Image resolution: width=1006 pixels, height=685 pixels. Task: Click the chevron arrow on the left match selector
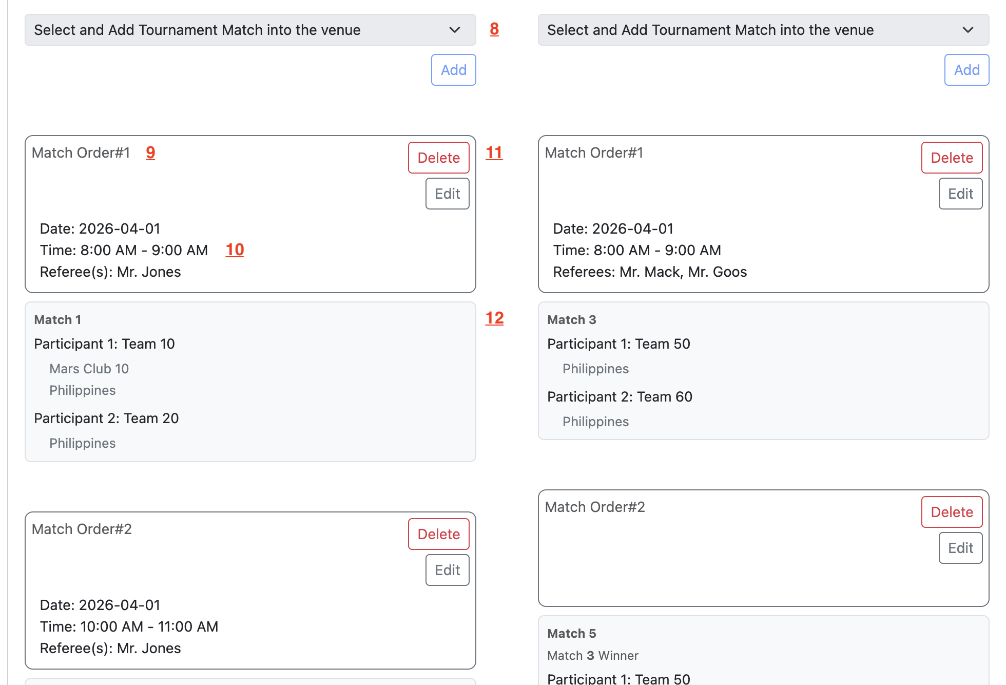tap(454, 30)
